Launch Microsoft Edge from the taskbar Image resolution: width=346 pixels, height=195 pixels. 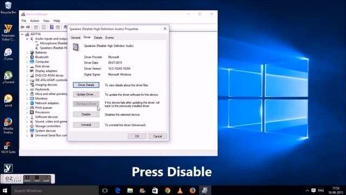118,190
